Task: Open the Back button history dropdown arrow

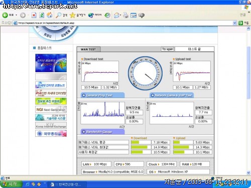Action: (x=16, y=15)
